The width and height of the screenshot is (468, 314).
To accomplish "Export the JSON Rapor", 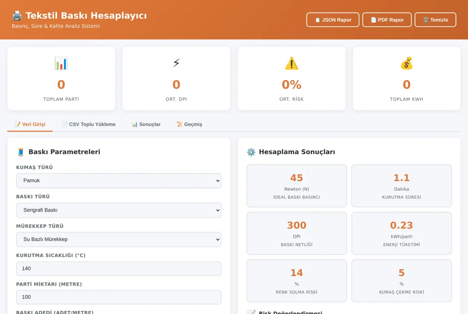I will coord(333,20).
